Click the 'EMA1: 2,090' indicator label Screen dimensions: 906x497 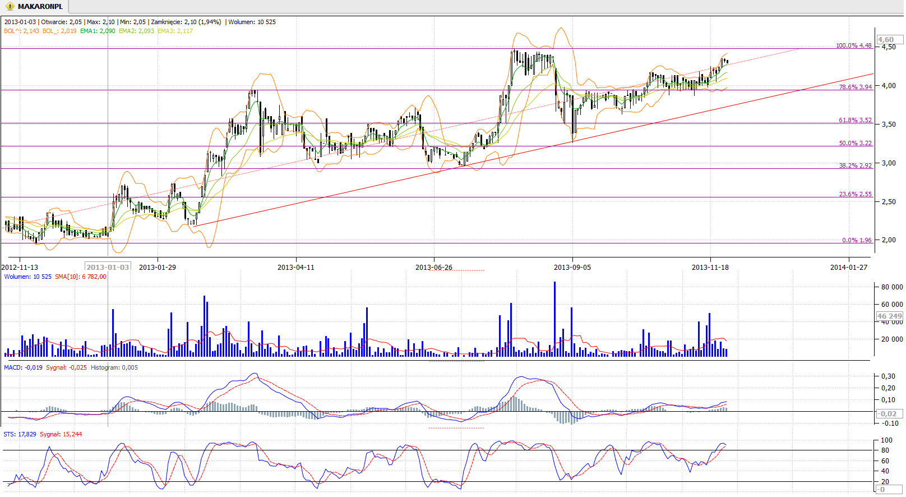click(98, 31)
